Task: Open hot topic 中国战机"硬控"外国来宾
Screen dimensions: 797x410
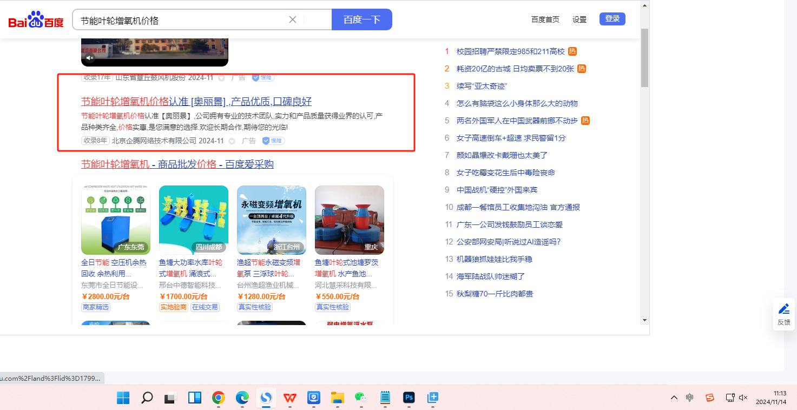Action: (497, 190)
